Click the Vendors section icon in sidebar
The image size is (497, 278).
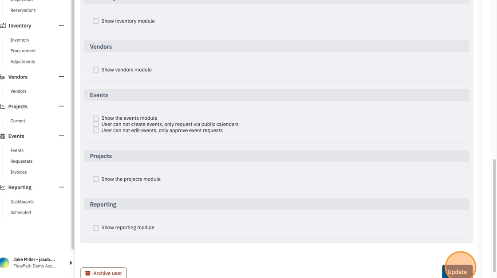point(3,77)
